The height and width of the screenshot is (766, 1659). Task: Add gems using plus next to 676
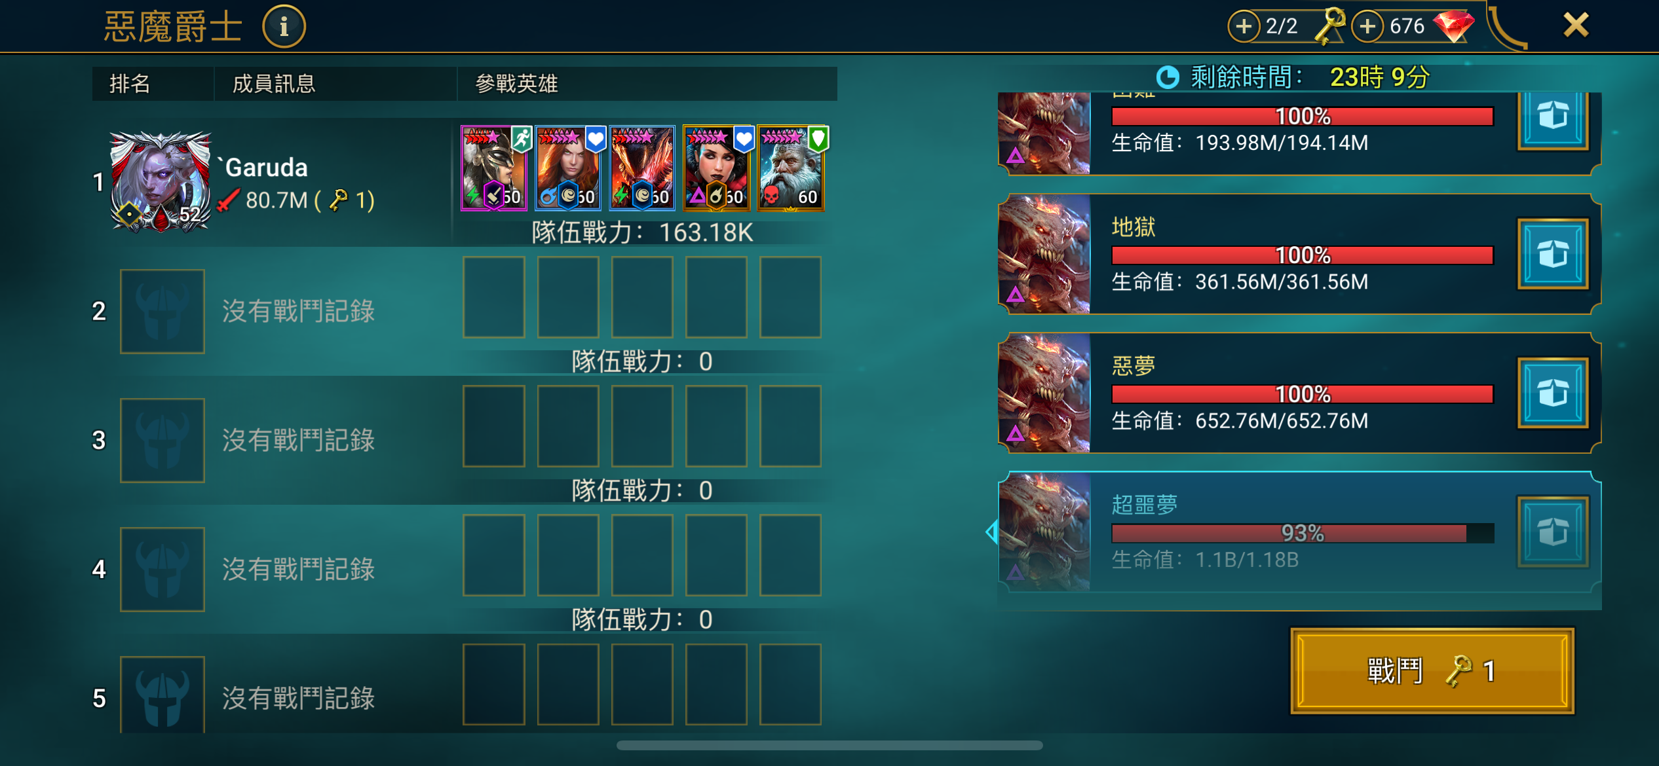(x=1367, y=26)
